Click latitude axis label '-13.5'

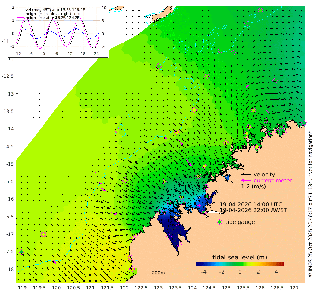7,111
